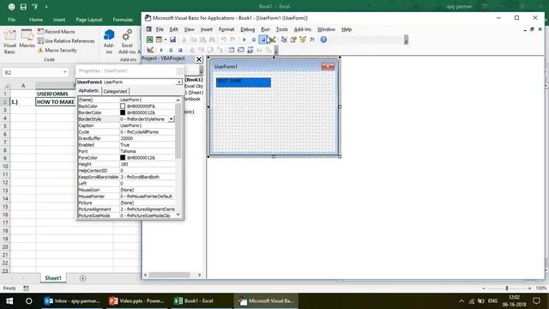Open the Watch Window from Debug toolbar
Image resolution: width=549 pixels, height=309 pixels.
coord(250,50)
